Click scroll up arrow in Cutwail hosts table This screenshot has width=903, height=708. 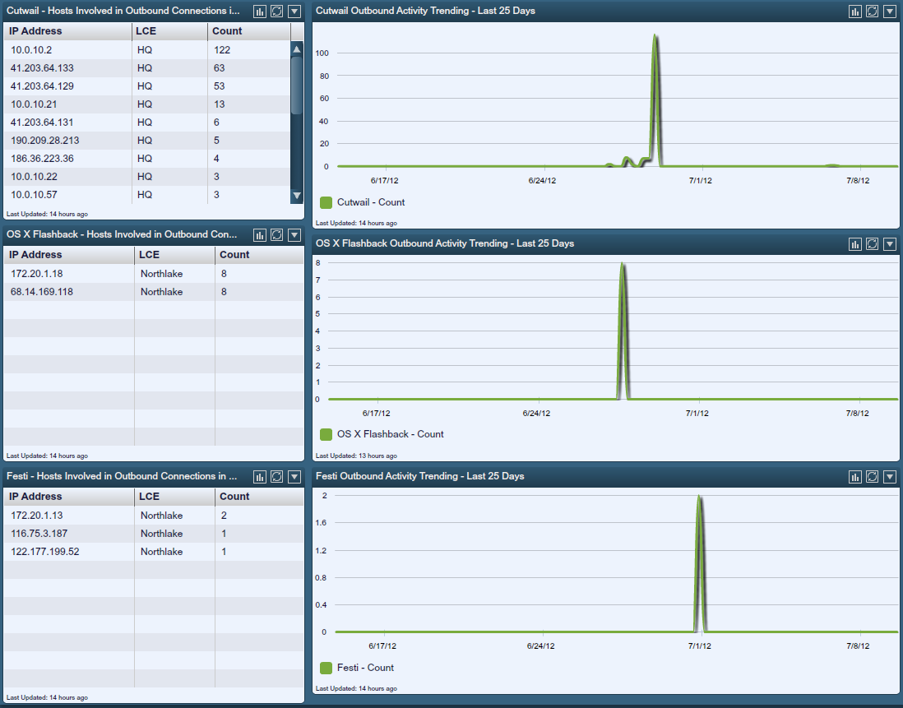point(297,49)
